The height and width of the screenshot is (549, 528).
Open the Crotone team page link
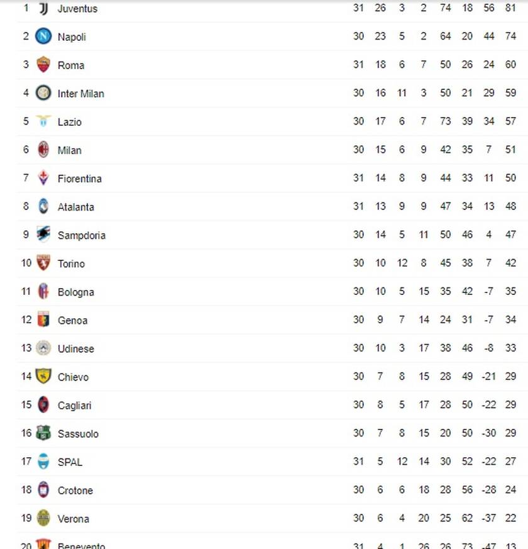click(x=75, y=490)
